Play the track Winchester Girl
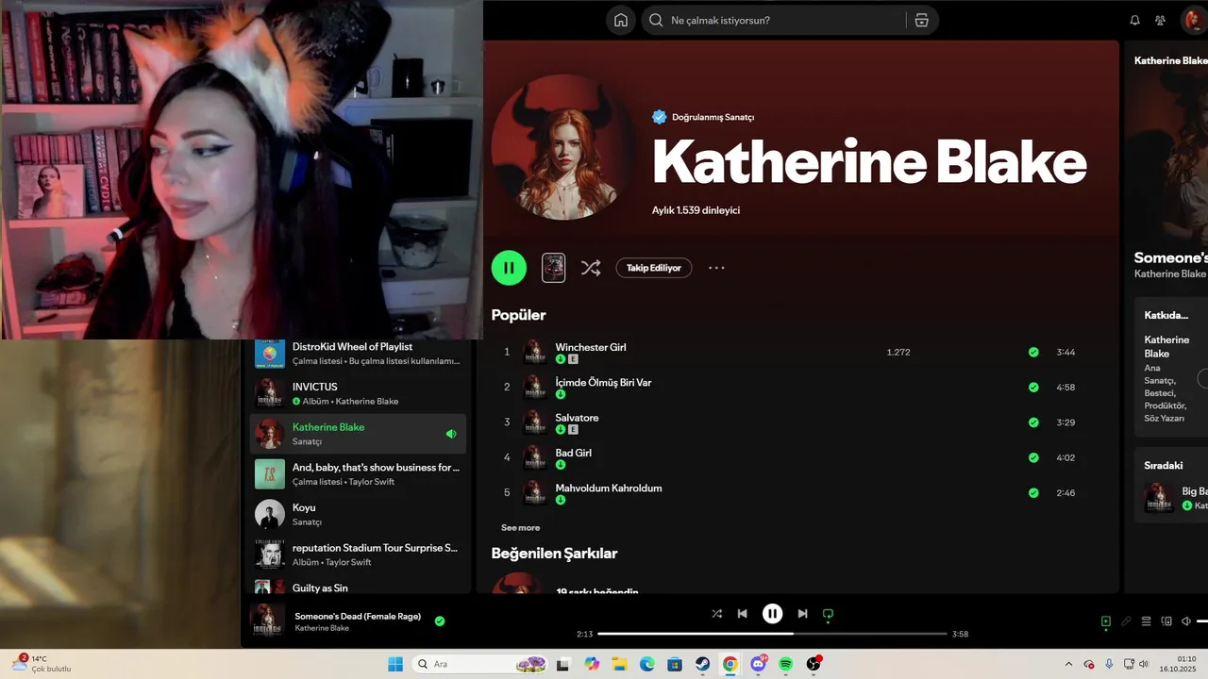This screenshot has height=679, width=1208. point(590,347)
